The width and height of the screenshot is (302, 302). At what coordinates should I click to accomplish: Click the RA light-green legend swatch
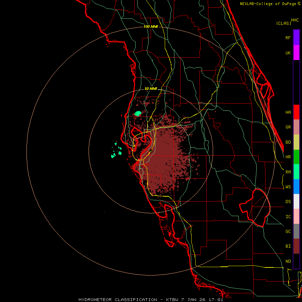(x=296, y=172)
